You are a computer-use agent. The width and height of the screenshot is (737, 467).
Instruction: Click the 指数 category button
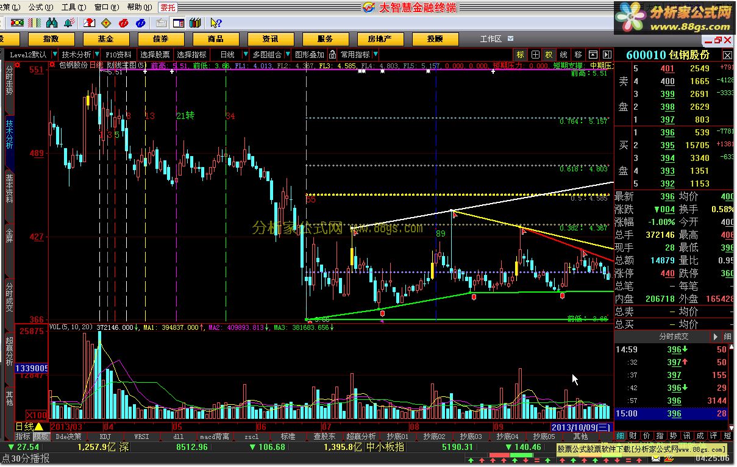51,38
